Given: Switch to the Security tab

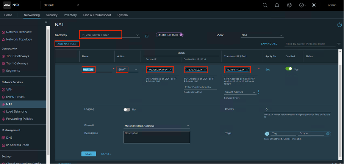Looking at the screenshot, I should click(x=52, y=15).
